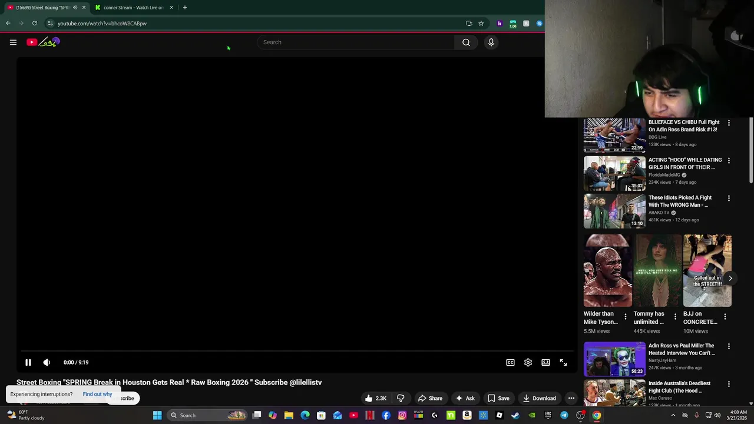The height and width of the screenshot is (424, 754).
Task: Open Facebook from the taskbar
Action: 386,415
